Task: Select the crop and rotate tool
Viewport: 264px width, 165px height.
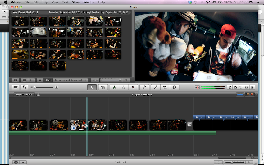Action: coord(165,87)
